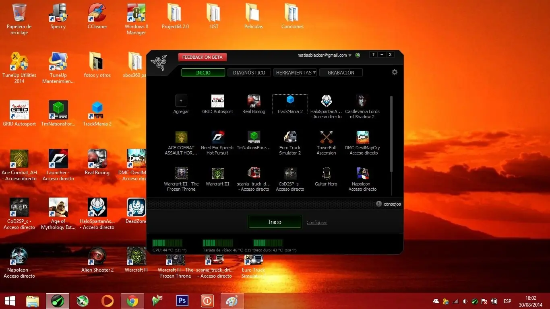The image size is (550, 309).
Task: Select TmNationsFore... in the Game Booster list
Action: pos(254,140)
